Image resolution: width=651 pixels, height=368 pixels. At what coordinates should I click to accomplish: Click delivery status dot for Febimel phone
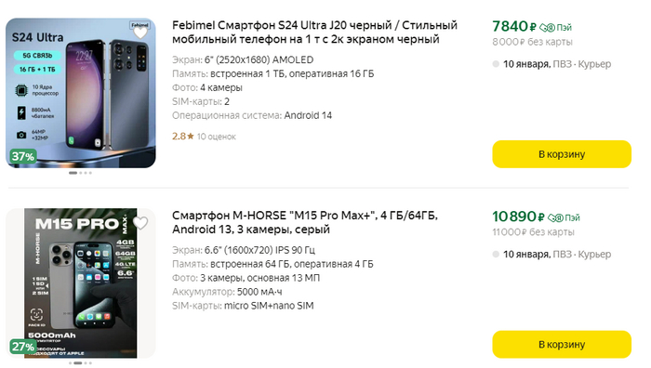pos(496,64)
